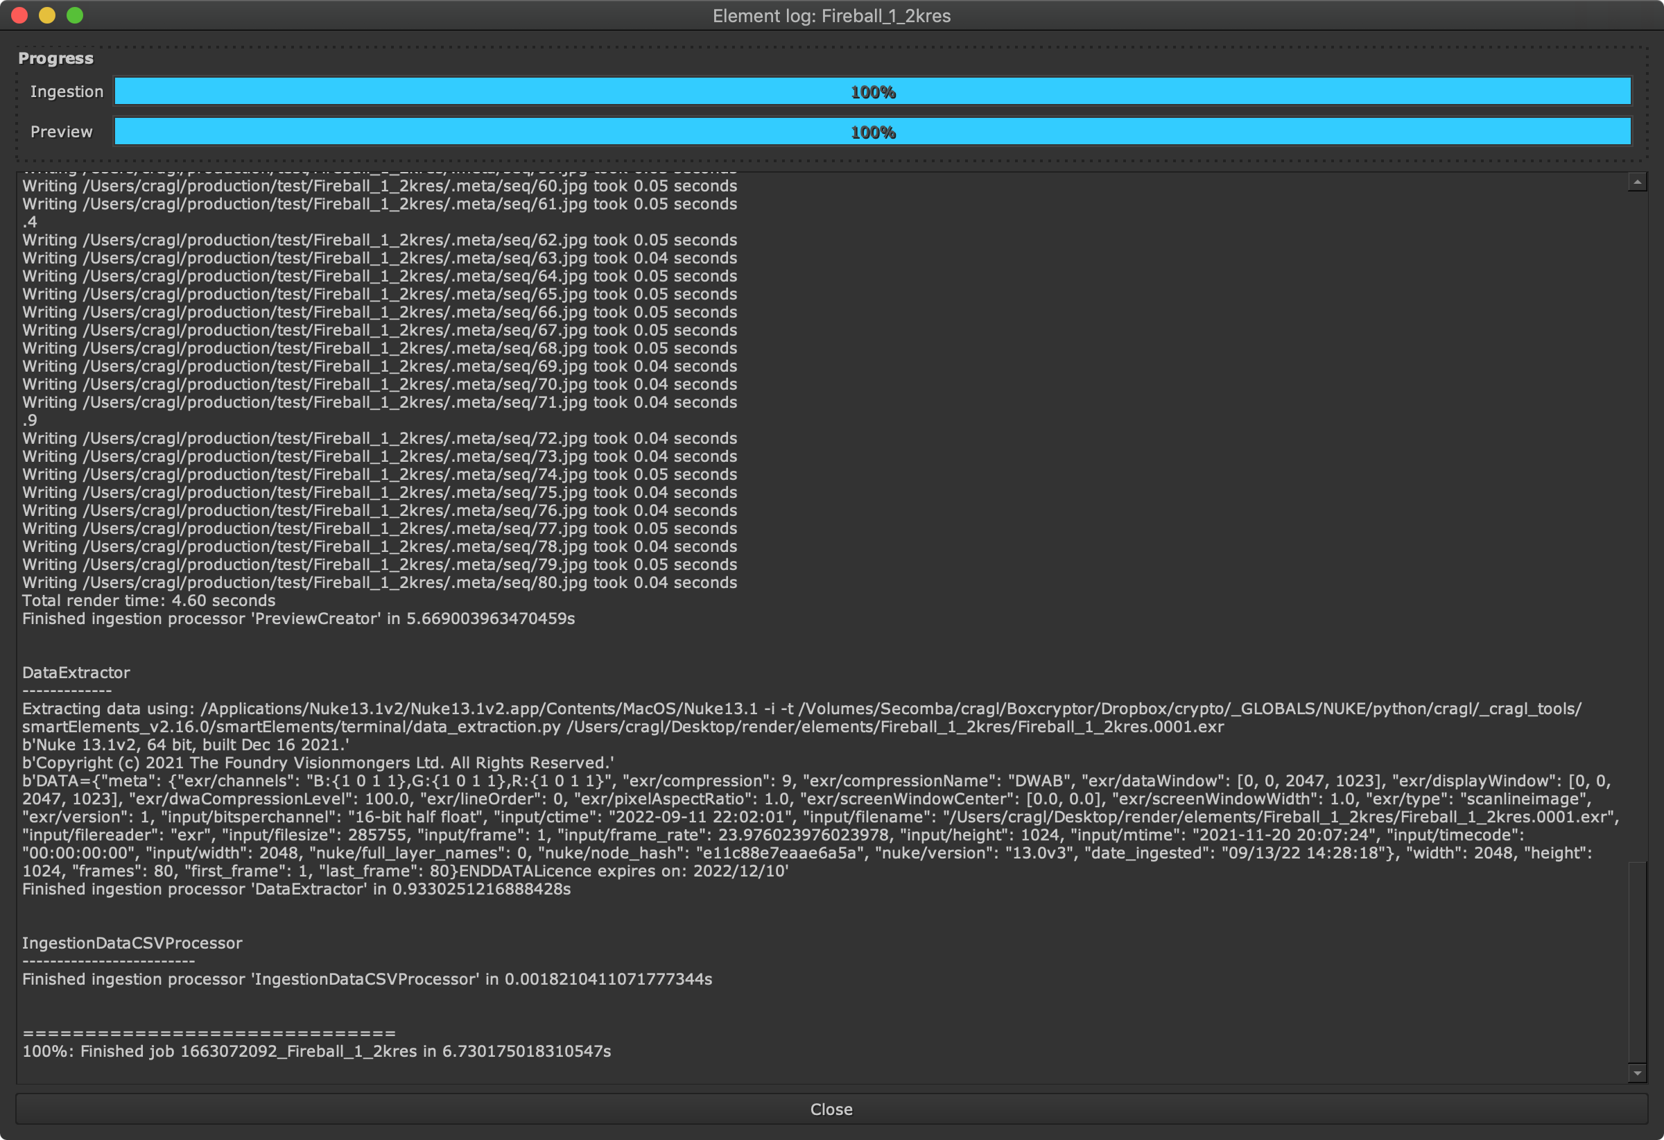The height and width of the screenshot is (1140, 1664).
Task: Click the red close window button
Action: pyautogui.click(x=19, y=15)
